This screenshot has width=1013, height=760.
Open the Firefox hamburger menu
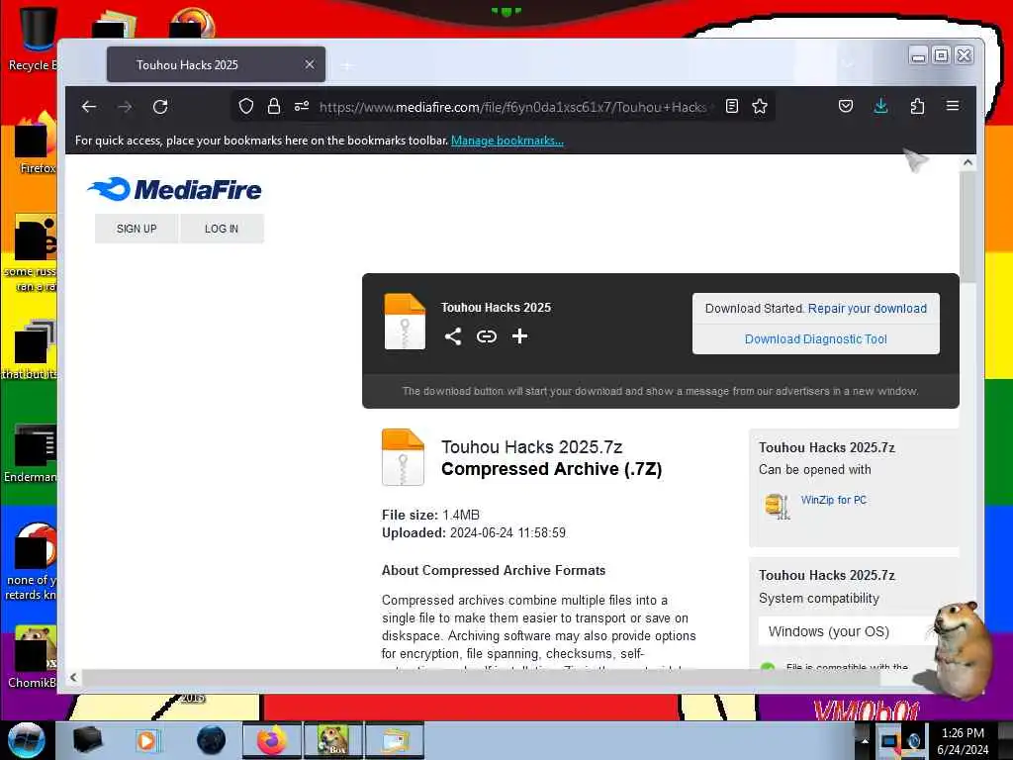953,105
